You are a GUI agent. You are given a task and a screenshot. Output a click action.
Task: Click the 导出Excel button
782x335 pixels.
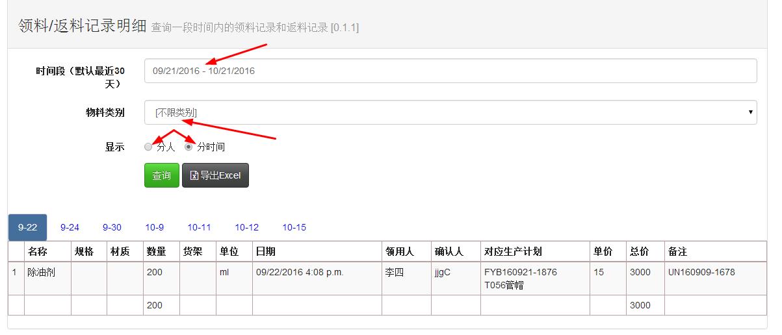coord(215,175)
